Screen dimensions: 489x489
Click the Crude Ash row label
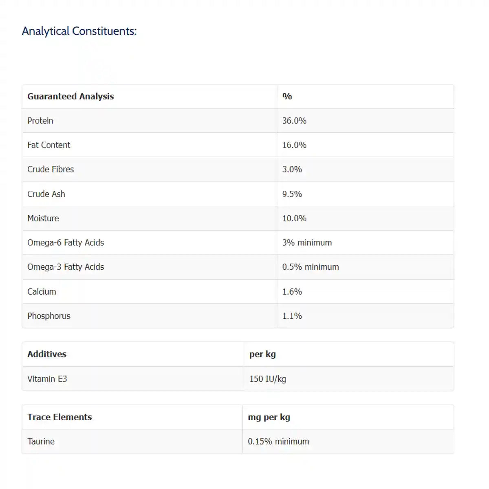(46, 194)
